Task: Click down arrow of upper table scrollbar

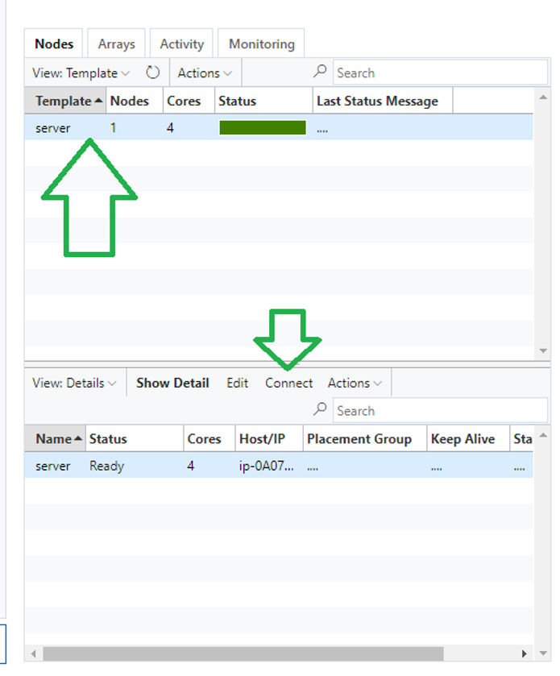Action: pyautogui.click(x=543, y=351)
